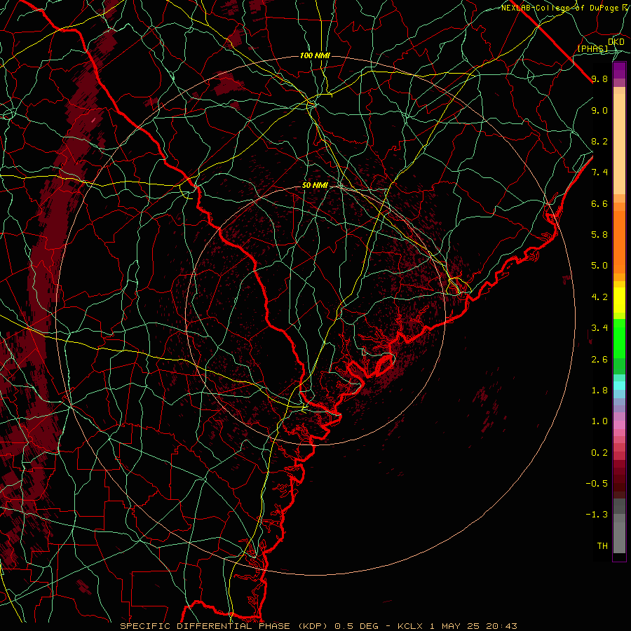Click the 1 MAY 25 20:43 timestamp

click(x=473, y=626)
